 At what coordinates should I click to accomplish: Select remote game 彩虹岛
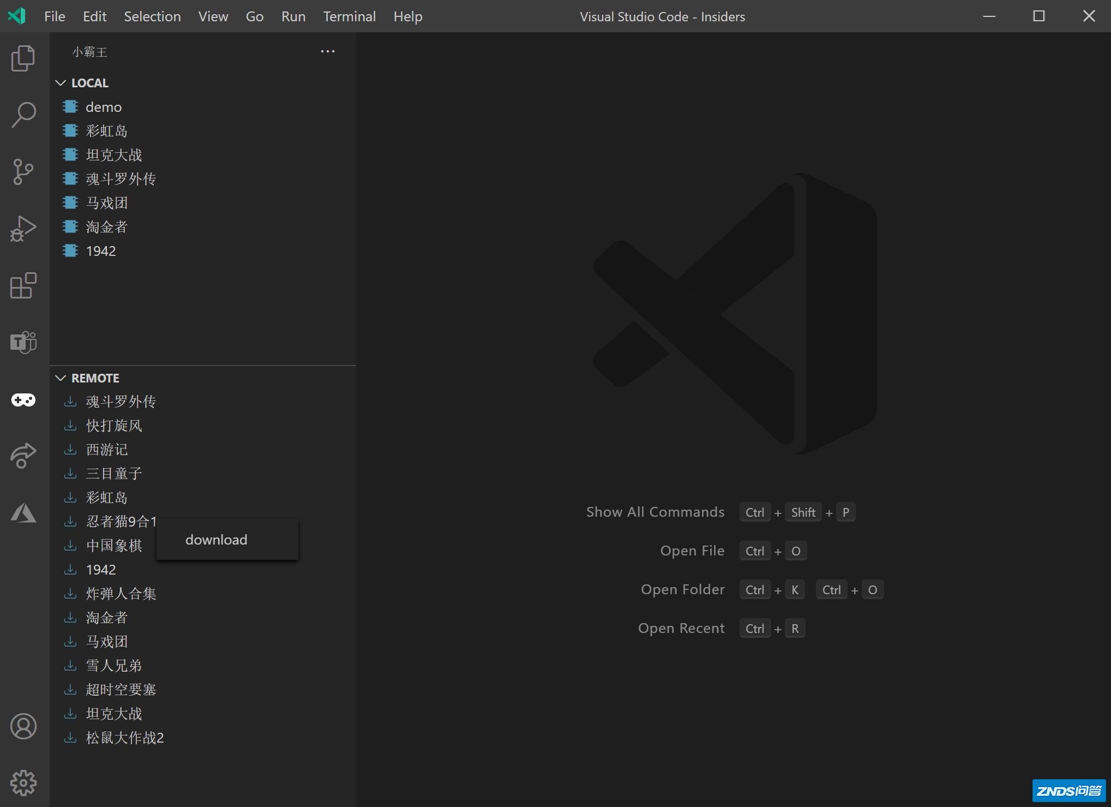coord(203,497)
